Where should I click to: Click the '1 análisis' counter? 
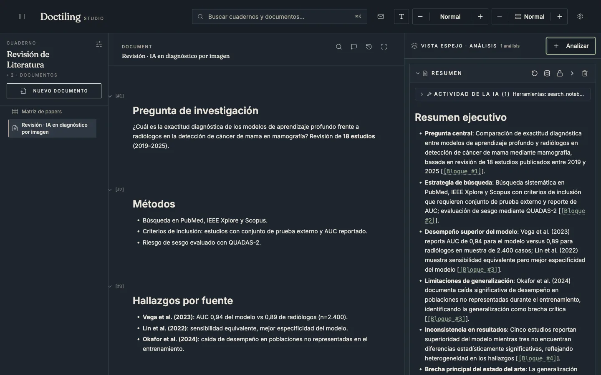point(510,46)
